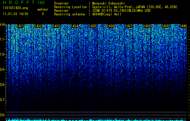Screen dimensions: 190x121
Task: Select the Ogata-vill. Akita-Pref. JAPAN location text
Action: point(135,7)
